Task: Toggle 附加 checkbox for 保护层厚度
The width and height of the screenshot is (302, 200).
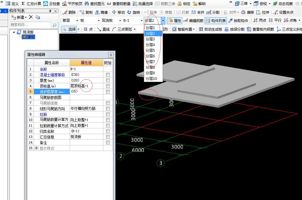Action: click(x=108, y=92)
